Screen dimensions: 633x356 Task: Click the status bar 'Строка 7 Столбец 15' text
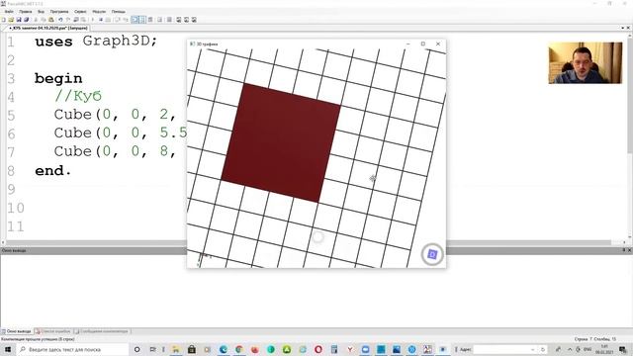click(x=594, y=339)
